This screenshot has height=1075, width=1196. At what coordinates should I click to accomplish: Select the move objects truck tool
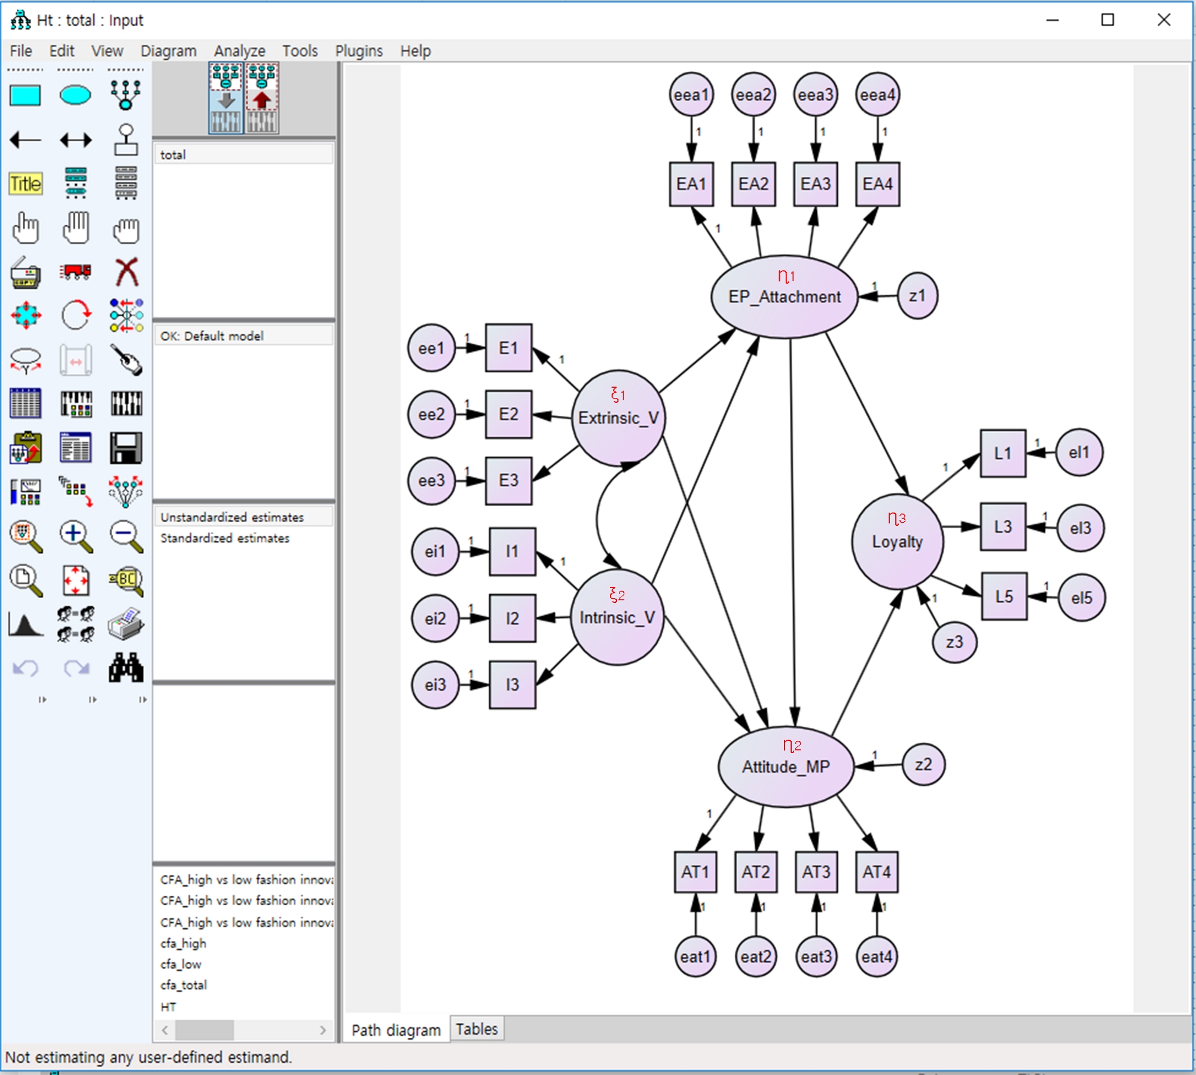[75, 272]
